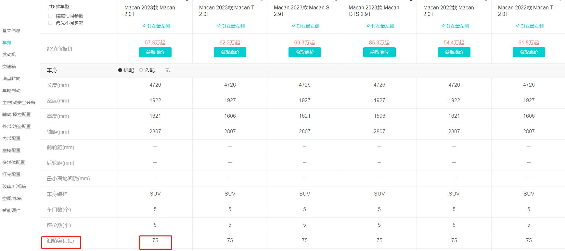This screenshot has width=565, height=251.
Task: Select the 座位数(个) row label
Action: pyautogui.click(x=59, y=225)
